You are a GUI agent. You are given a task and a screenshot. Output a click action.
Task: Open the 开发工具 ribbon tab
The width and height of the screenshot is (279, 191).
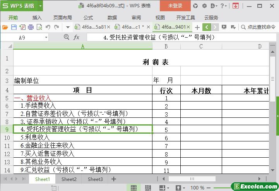pyautogui.click(x=186, y=18)
